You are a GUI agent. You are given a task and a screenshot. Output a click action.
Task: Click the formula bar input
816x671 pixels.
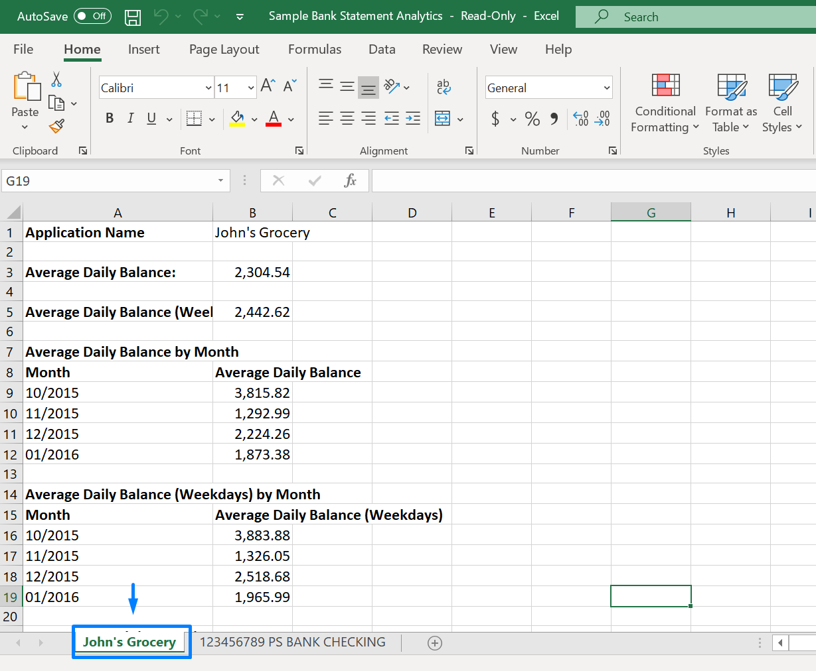point(594,181)
